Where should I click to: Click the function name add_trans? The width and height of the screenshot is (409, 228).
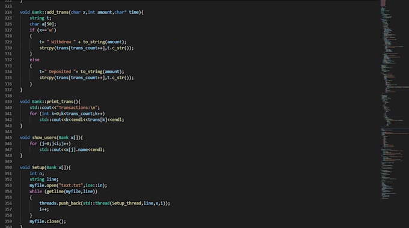pos(57,12)
